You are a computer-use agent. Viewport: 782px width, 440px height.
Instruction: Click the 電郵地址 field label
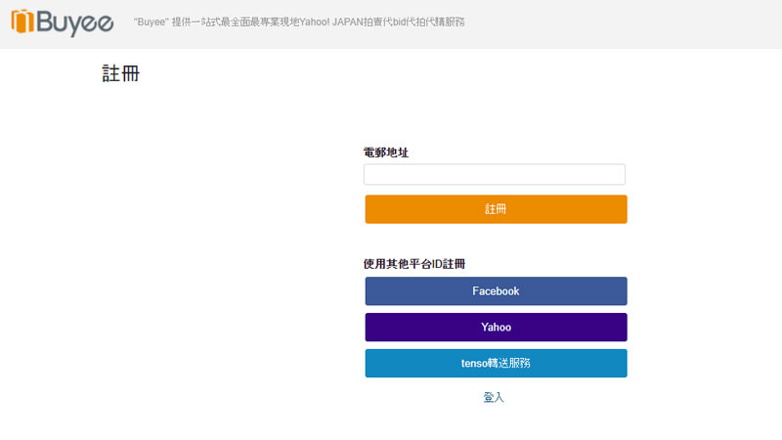386,153
